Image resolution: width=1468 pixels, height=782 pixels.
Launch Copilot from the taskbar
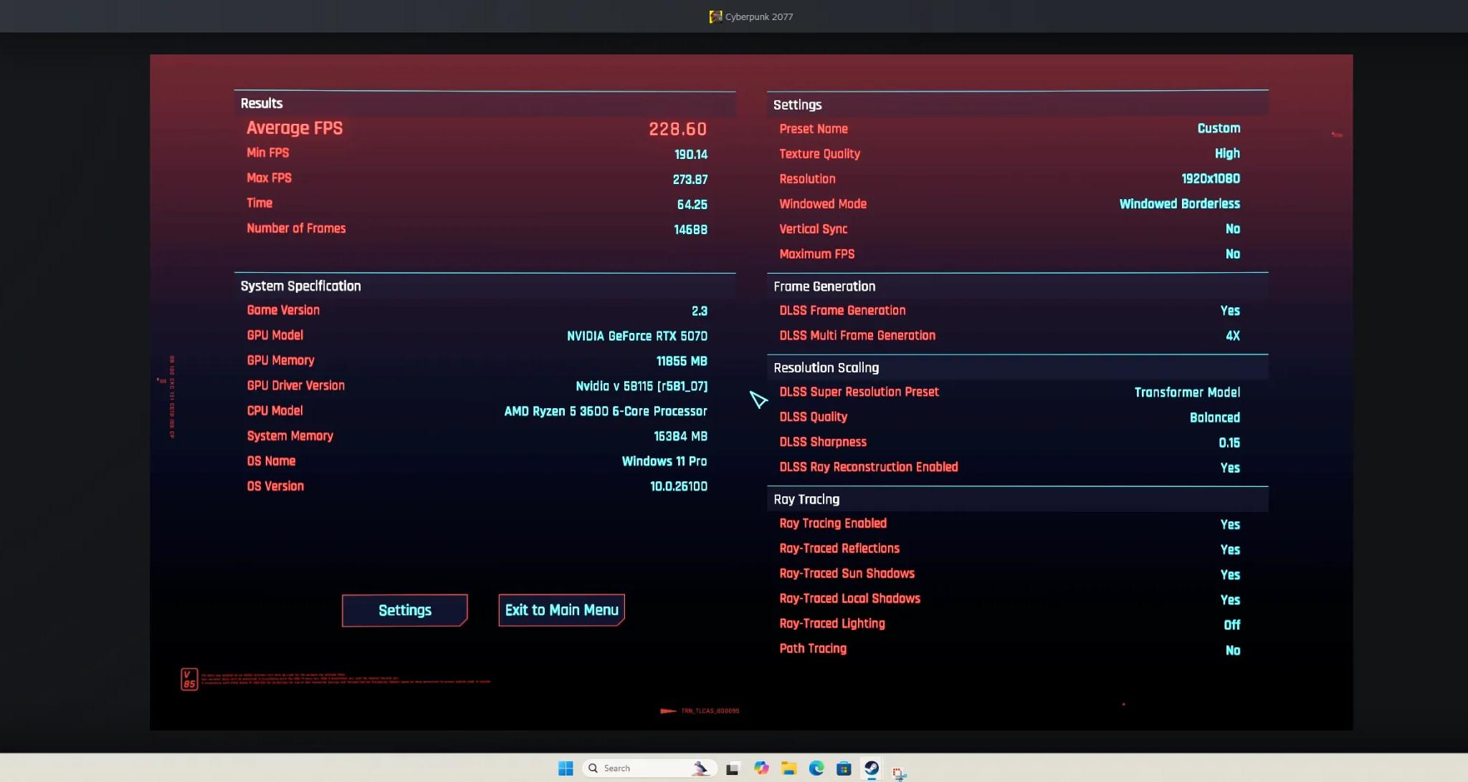coord(761,768)
